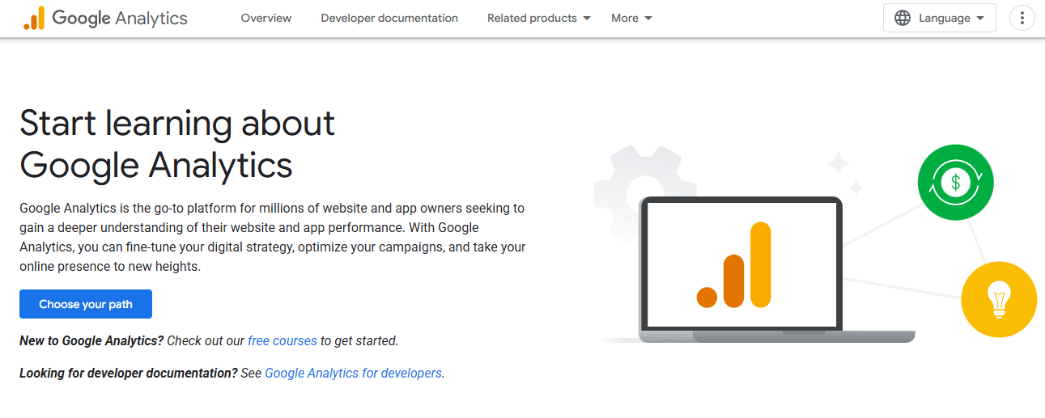Open the Overview tab

click(x=266, y=18)
